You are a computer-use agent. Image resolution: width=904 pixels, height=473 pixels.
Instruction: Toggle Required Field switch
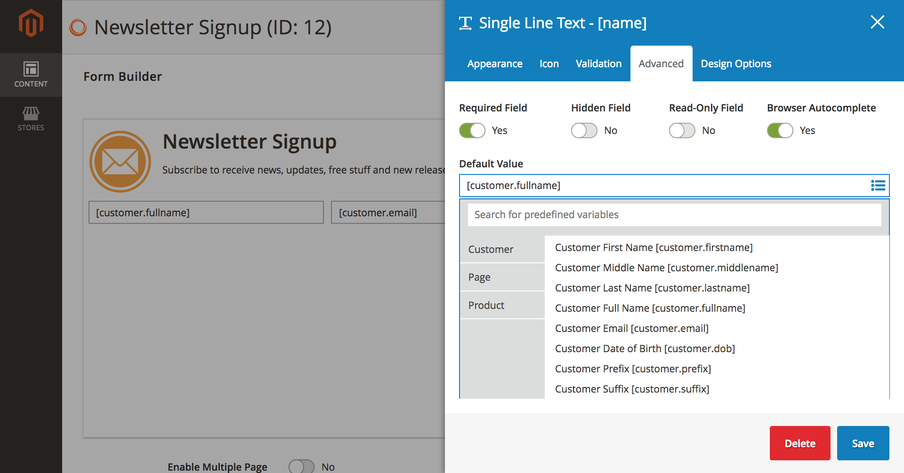point(472,130)
